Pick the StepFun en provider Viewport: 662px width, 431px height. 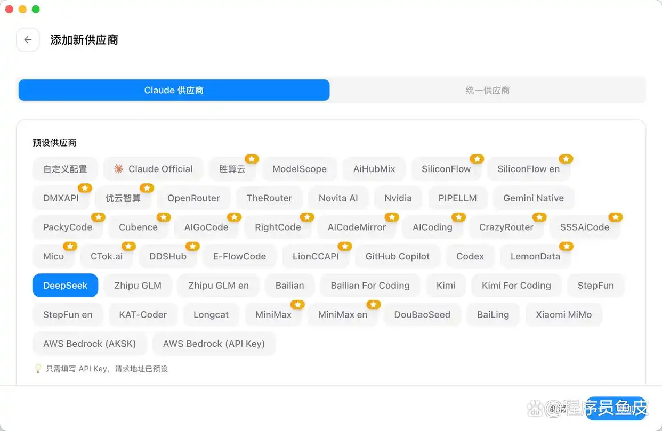point(68,314)
